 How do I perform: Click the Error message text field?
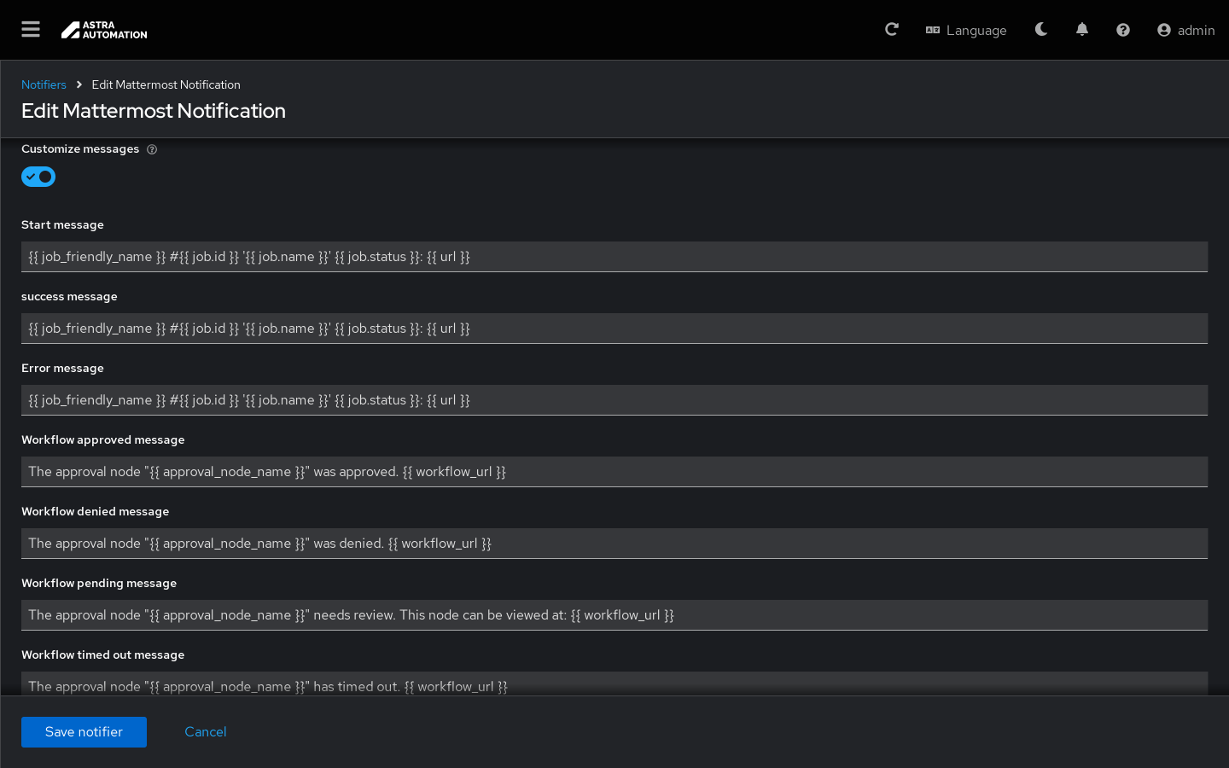coord(614,400)
